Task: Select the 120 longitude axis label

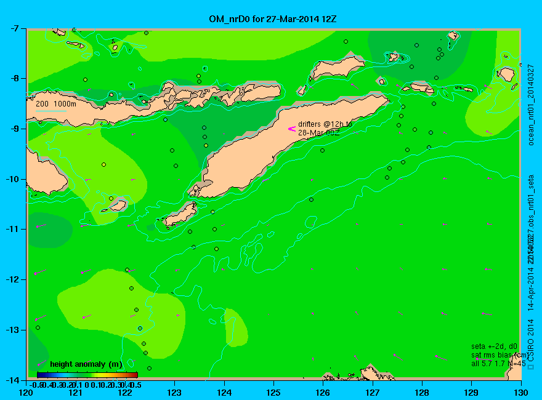Action: tap(26, 393)
